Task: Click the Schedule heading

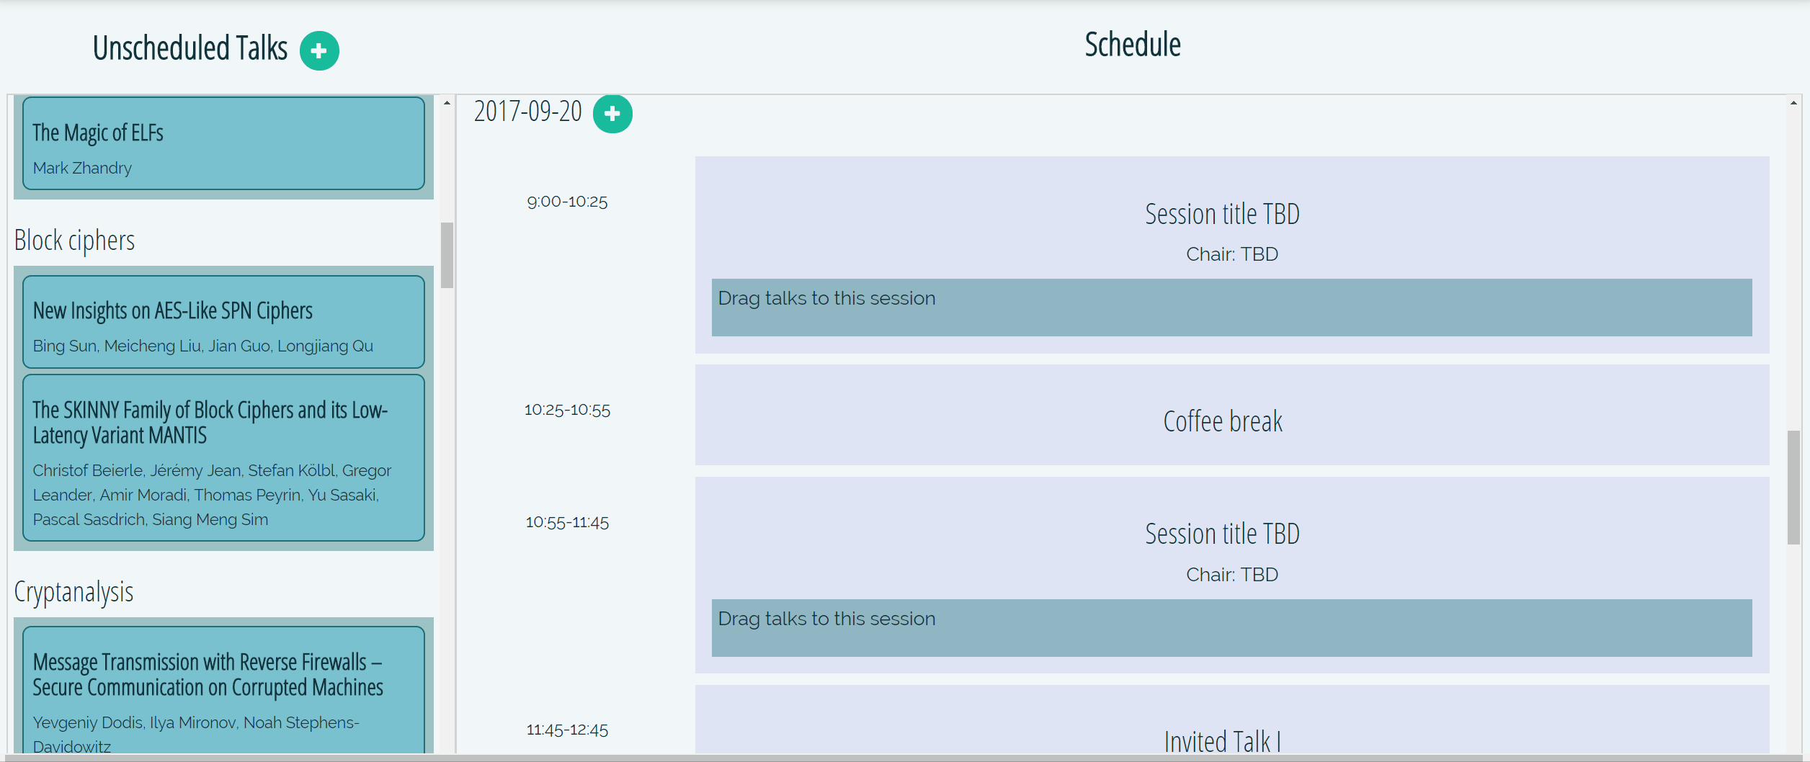Action: pyautogui.click(x=1131, y=45)
